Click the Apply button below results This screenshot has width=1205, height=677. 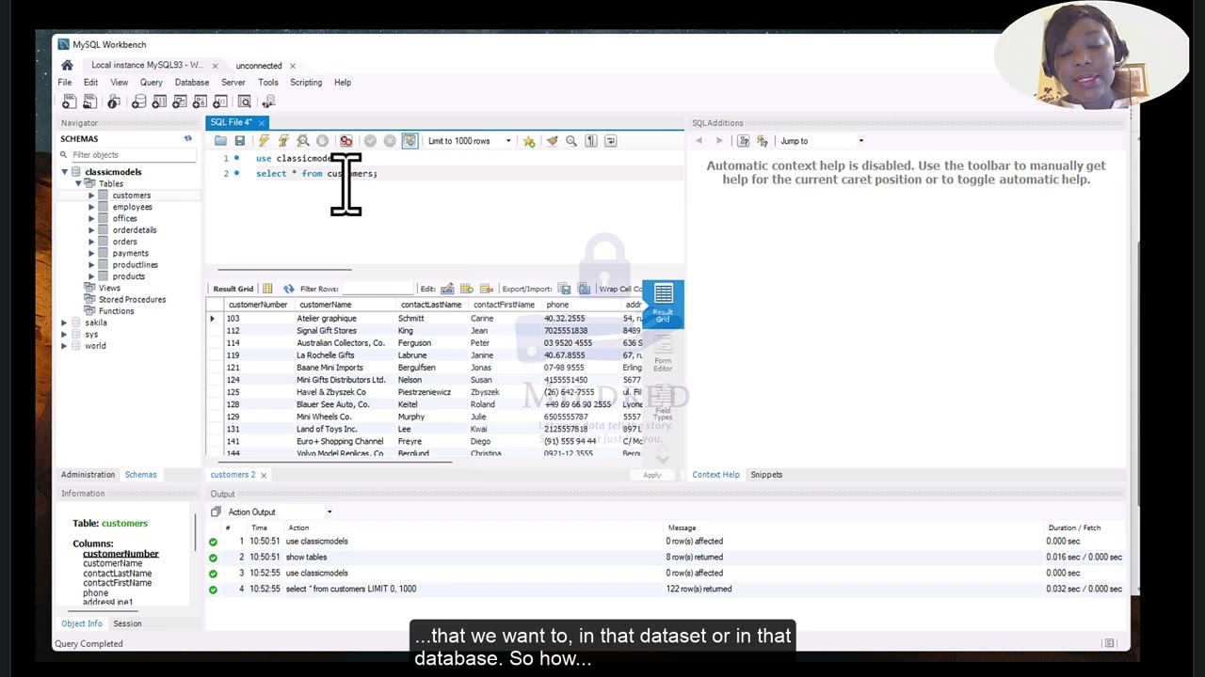[651, 475]
